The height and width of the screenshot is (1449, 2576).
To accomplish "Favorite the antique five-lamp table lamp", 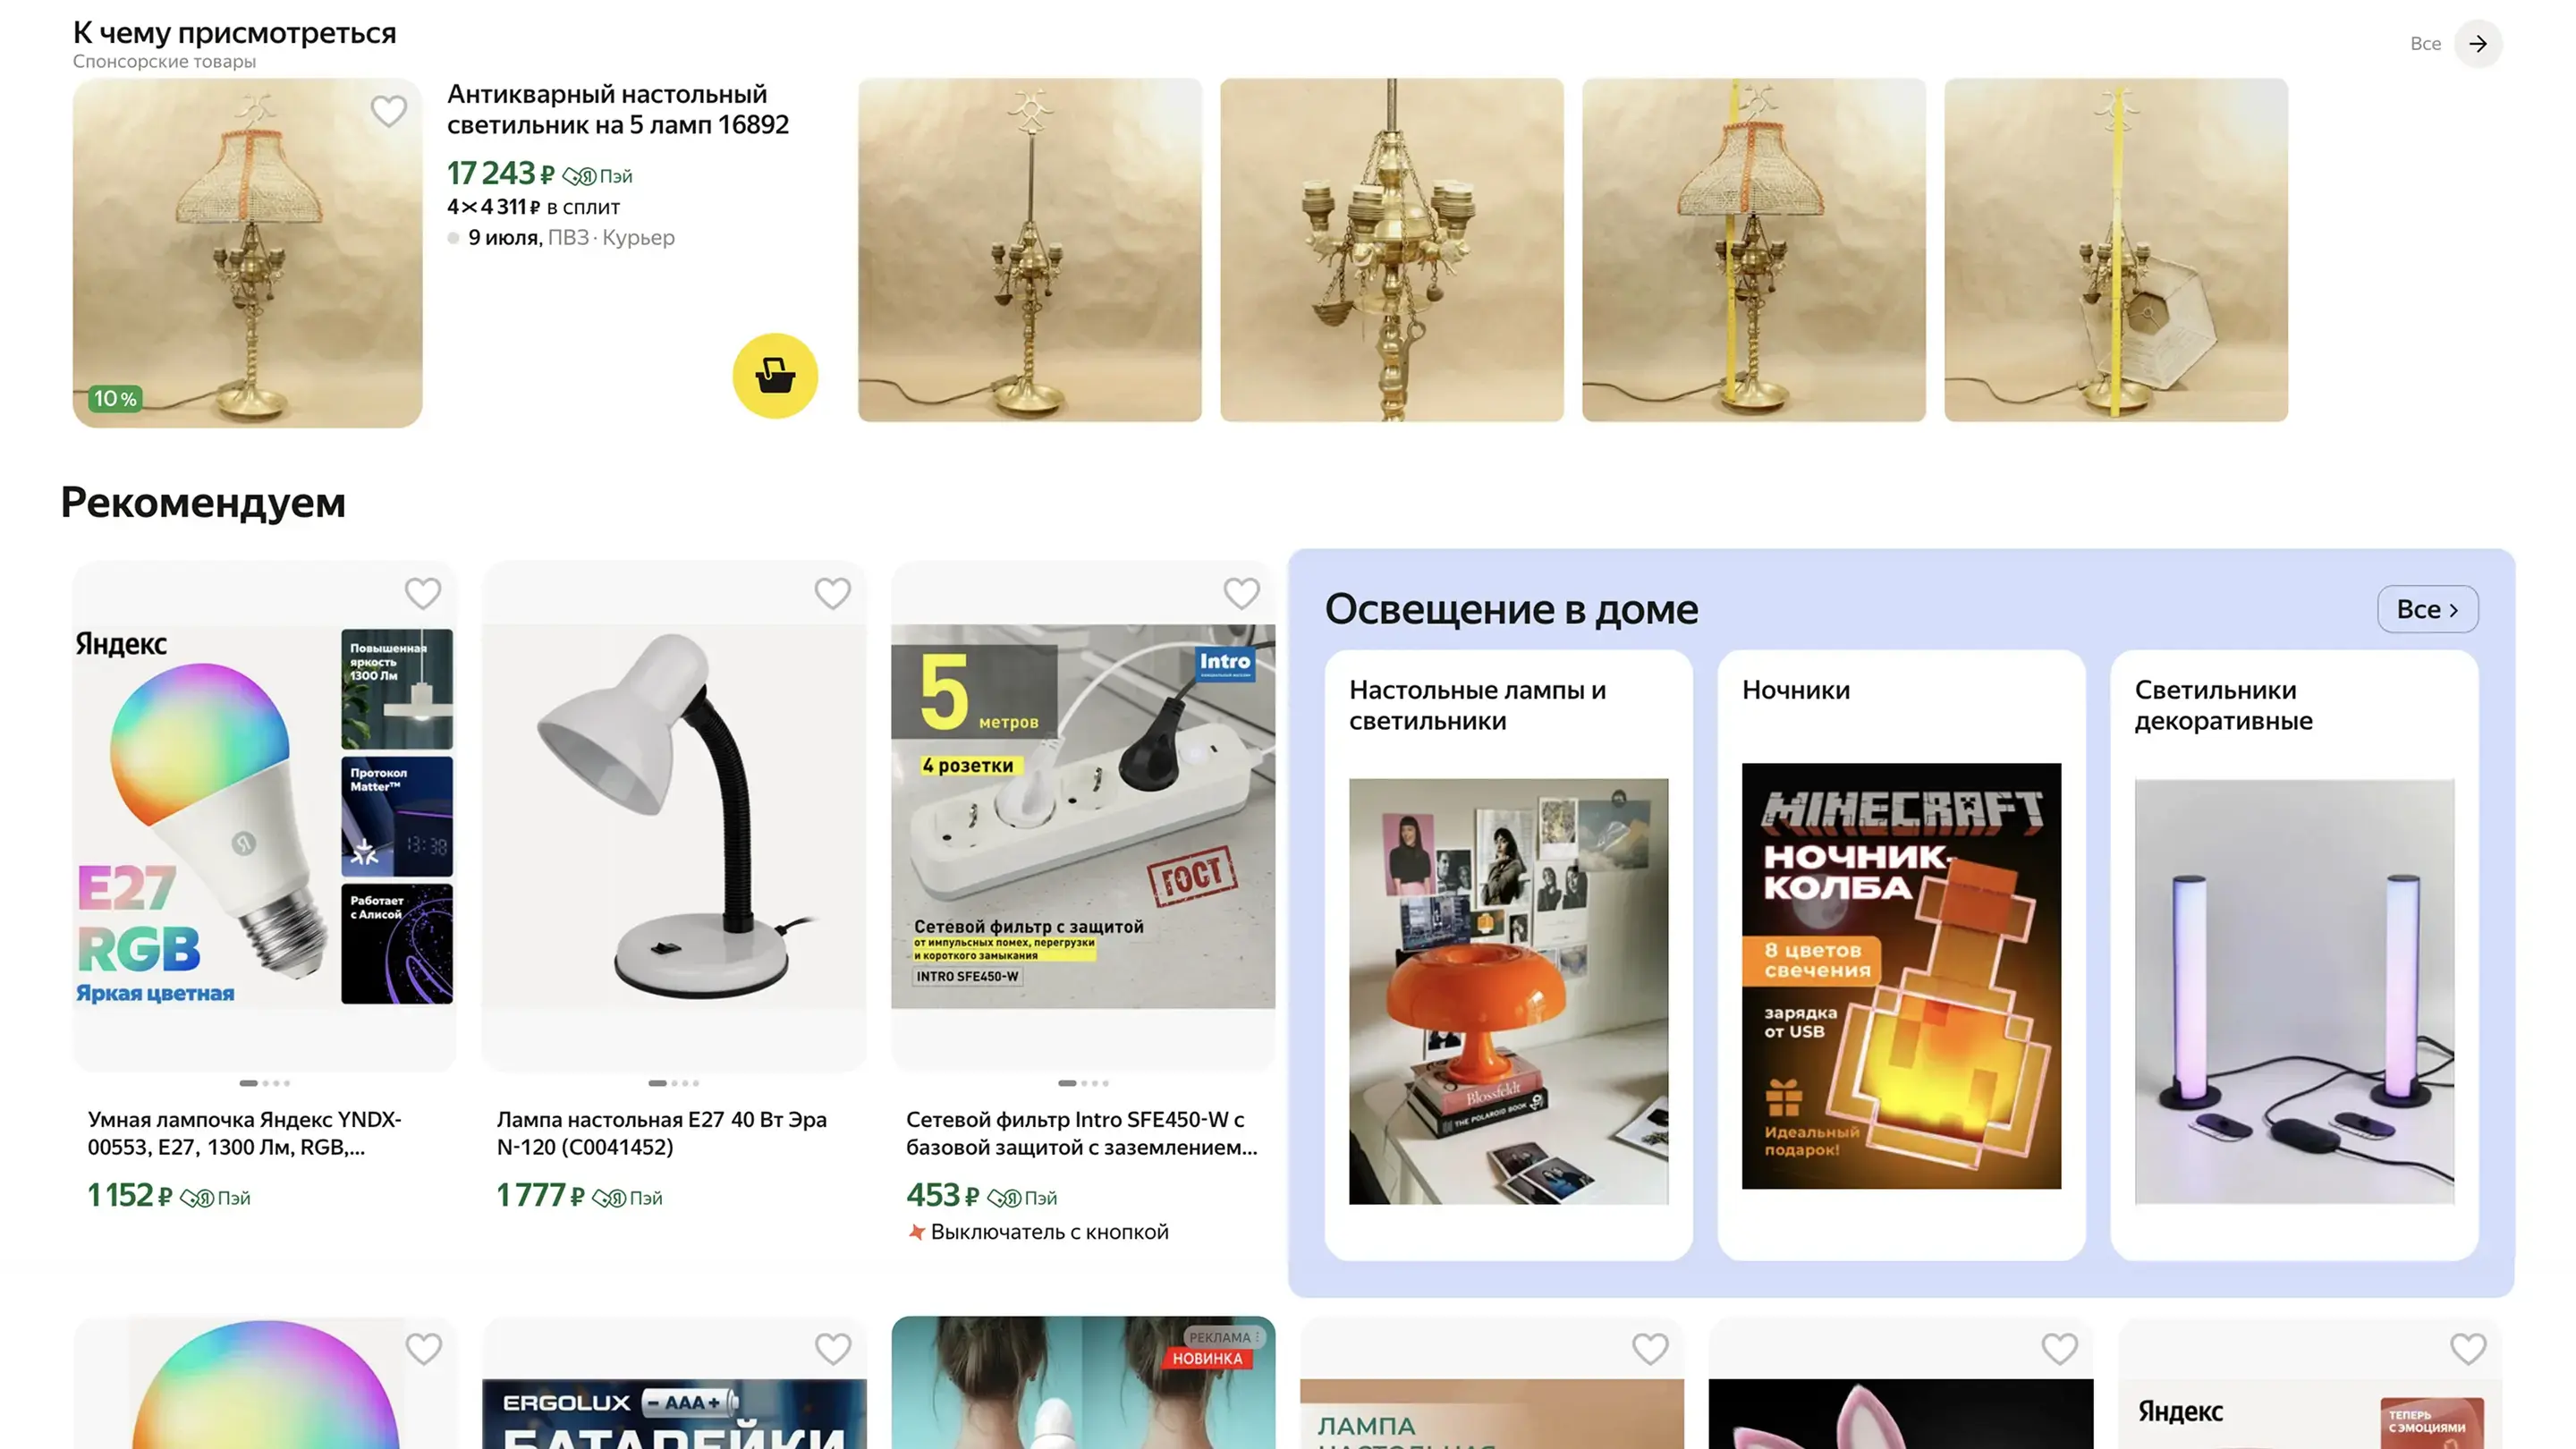I will click(389, 111).
